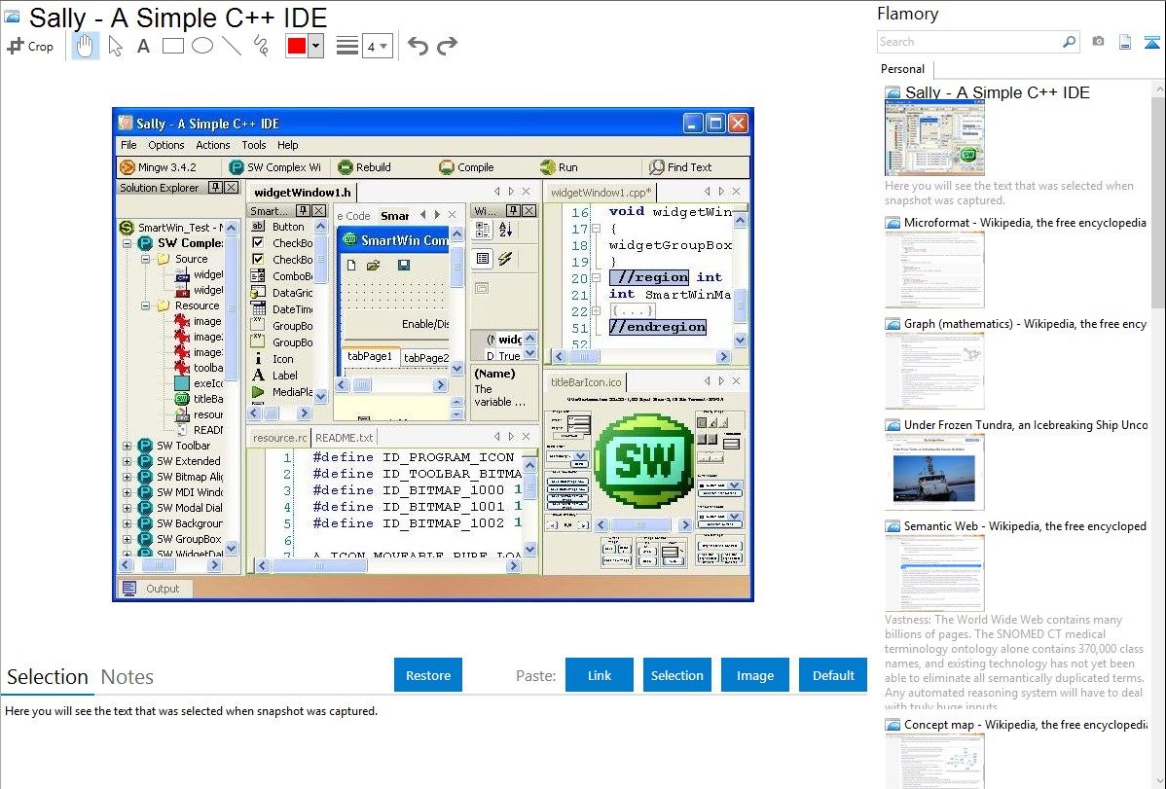Open the Icebreaking Ship snapshot thumbnail
Image resolution: width=1166 pixels, height=789 pixels.
934,472
